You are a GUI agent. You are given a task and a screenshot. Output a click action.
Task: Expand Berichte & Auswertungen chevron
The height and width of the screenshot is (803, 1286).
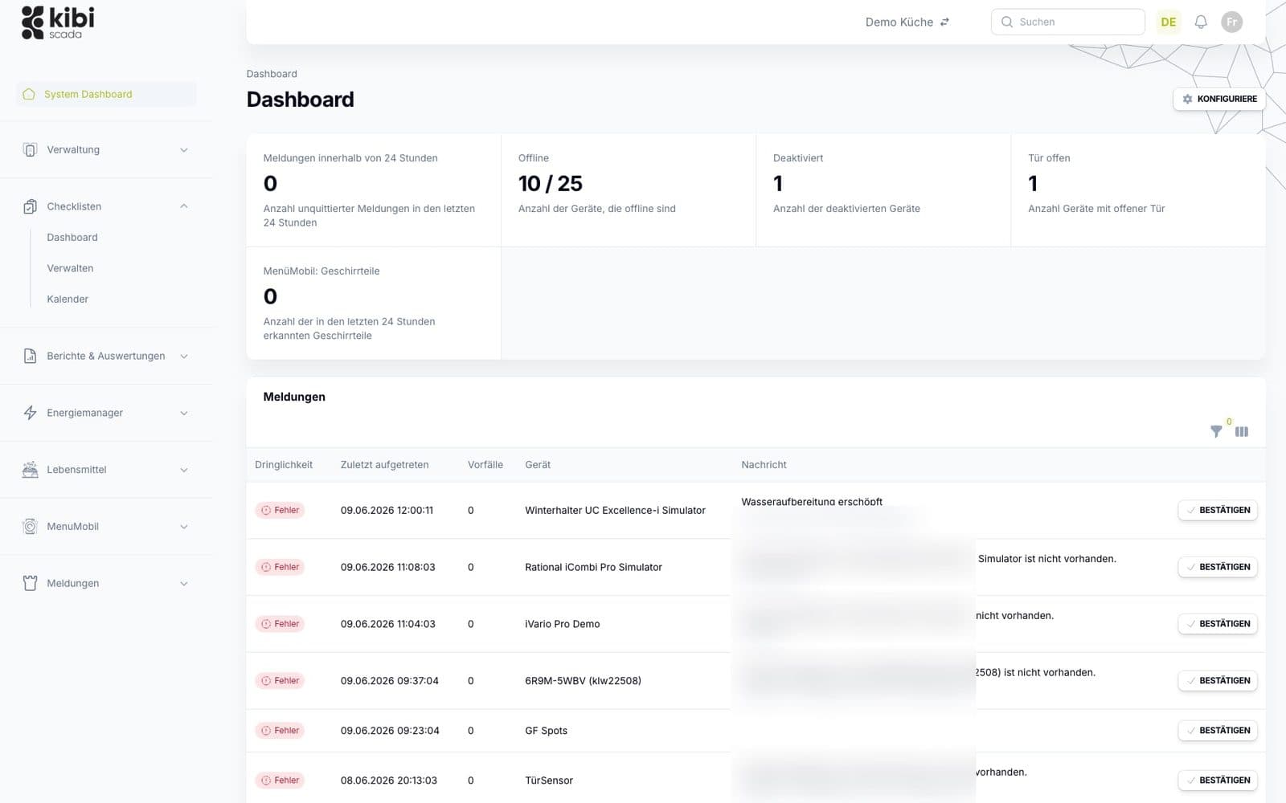click(183, 356)
